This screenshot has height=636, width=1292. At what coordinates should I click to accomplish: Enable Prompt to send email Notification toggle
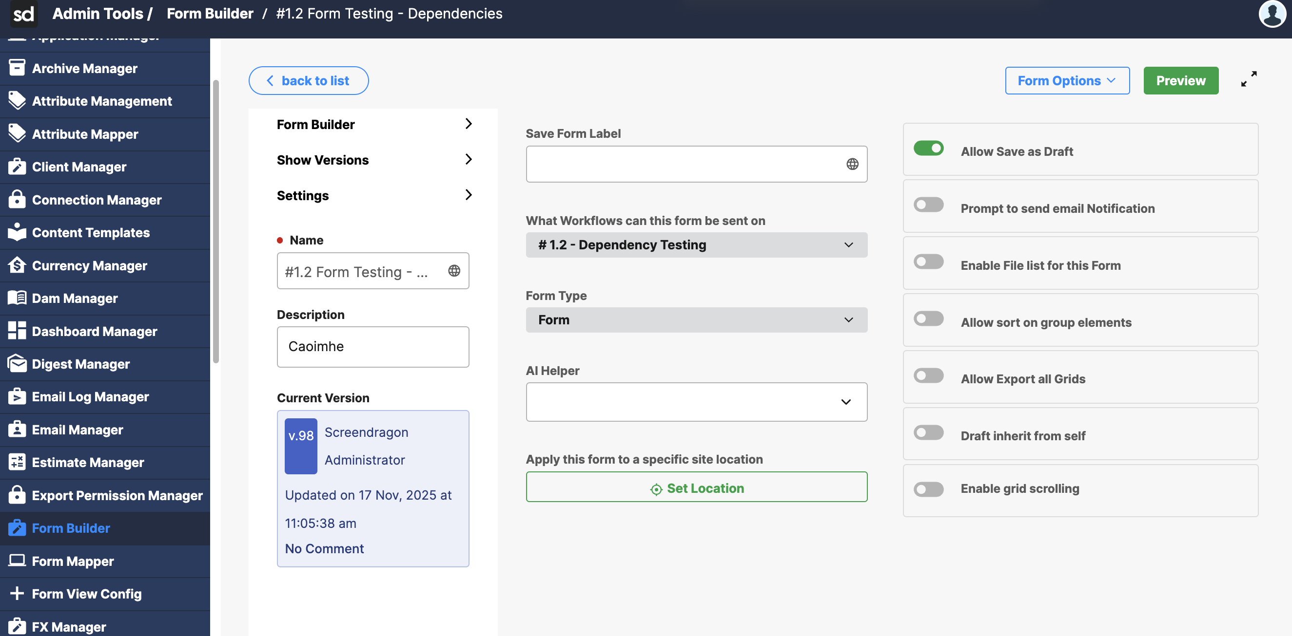(x=928, y=206)
